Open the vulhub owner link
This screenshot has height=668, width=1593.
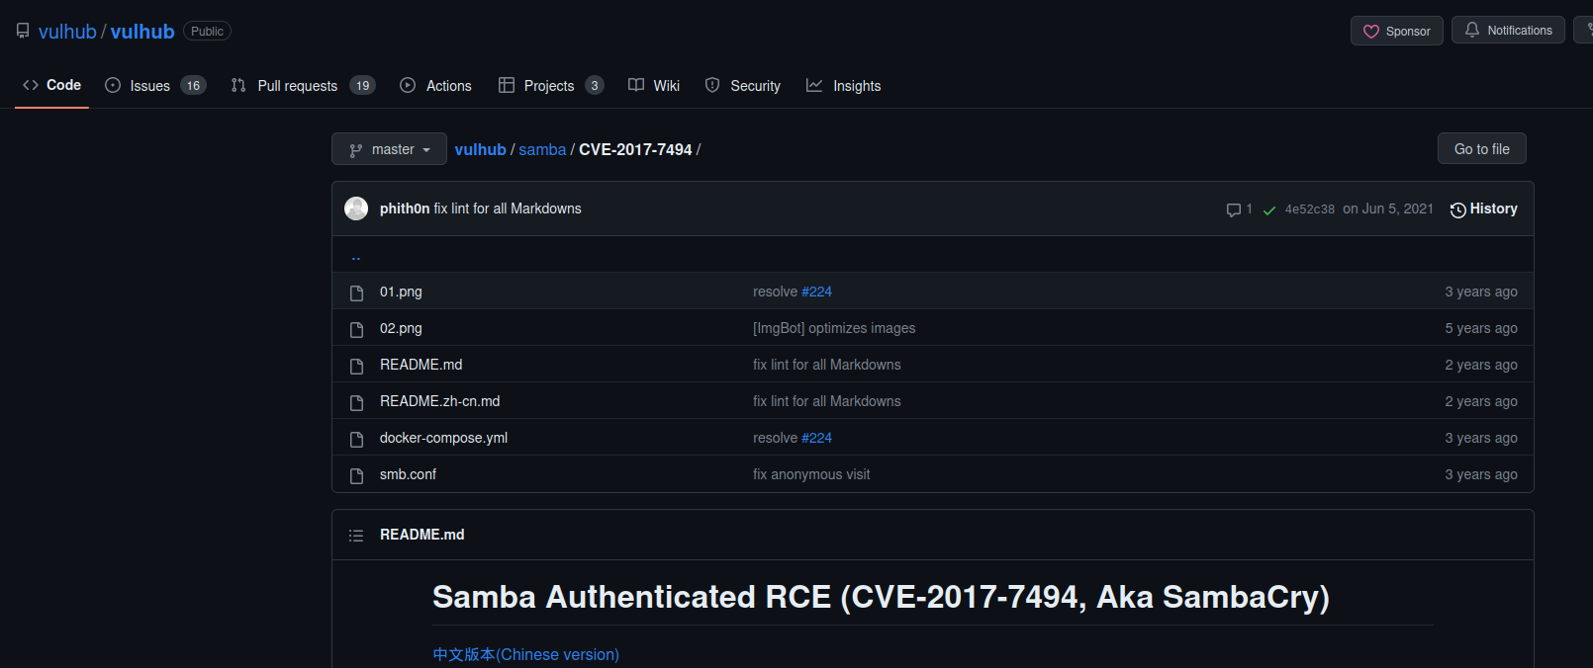tap(67, 32)
